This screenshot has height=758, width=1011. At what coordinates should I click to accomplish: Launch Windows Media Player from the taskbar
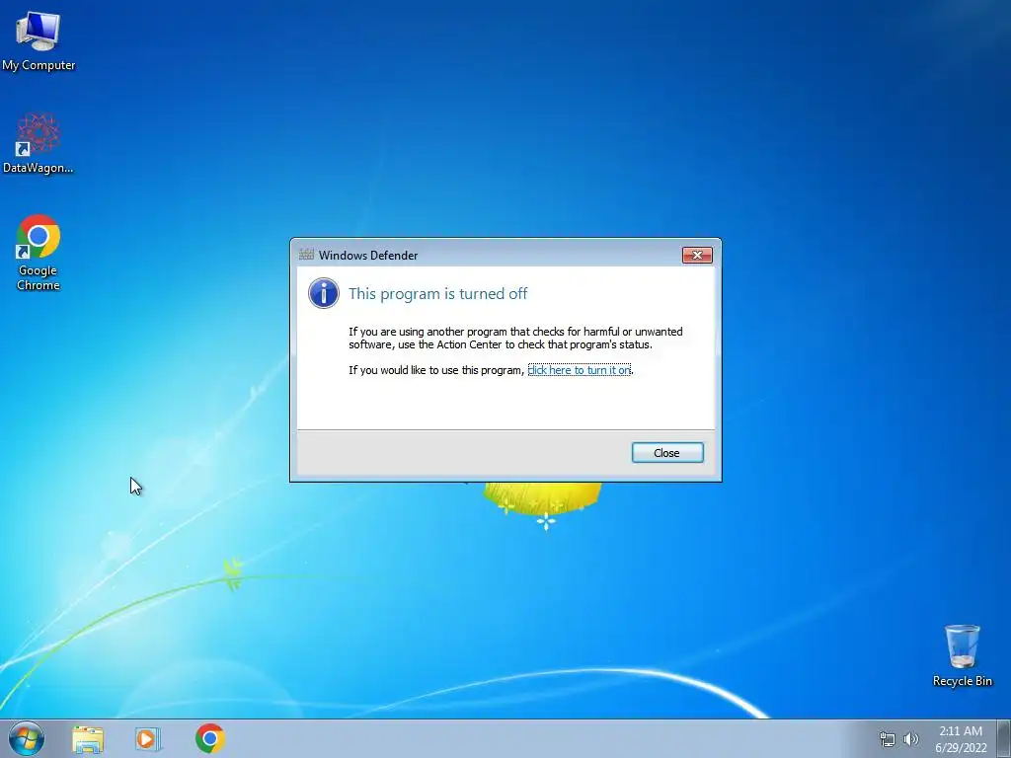[x=148, y=738]
